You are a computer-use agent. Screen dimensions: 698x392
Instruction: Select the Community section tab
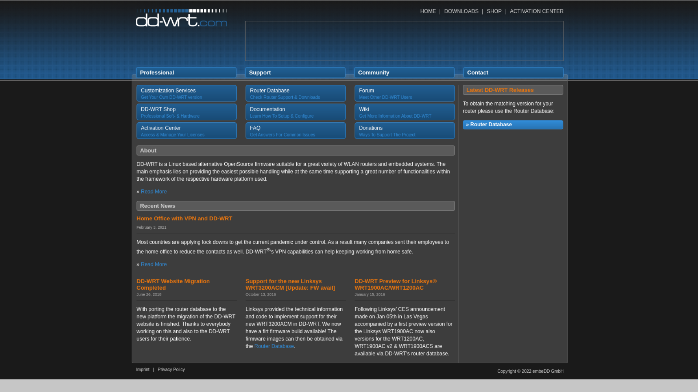click(x=404, y=73)
